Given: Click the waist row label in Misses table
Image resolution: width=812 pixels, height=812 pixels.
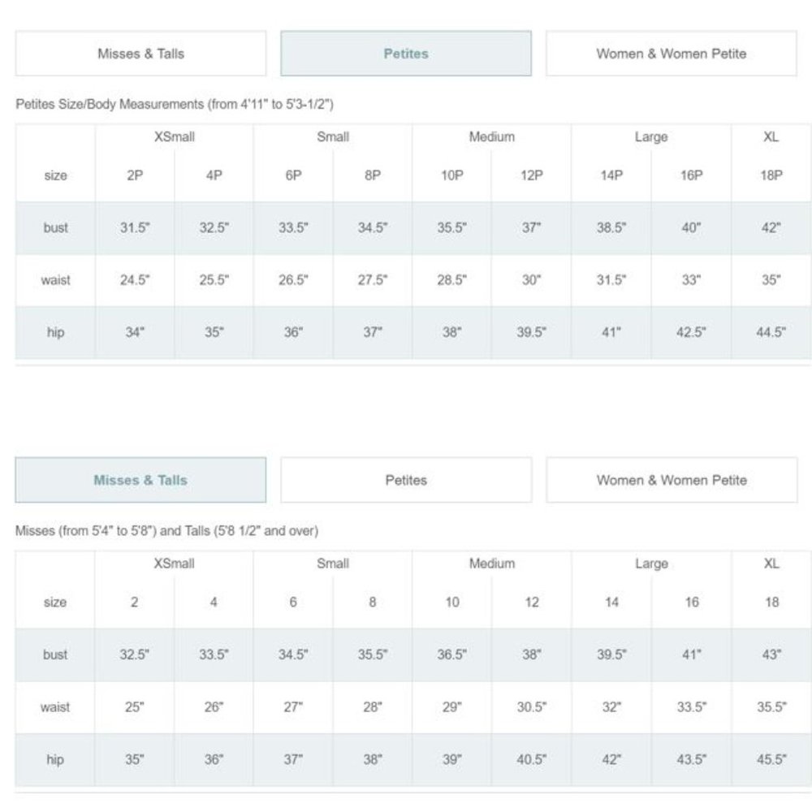Looking at the screenshot, I should pos(55,707).
